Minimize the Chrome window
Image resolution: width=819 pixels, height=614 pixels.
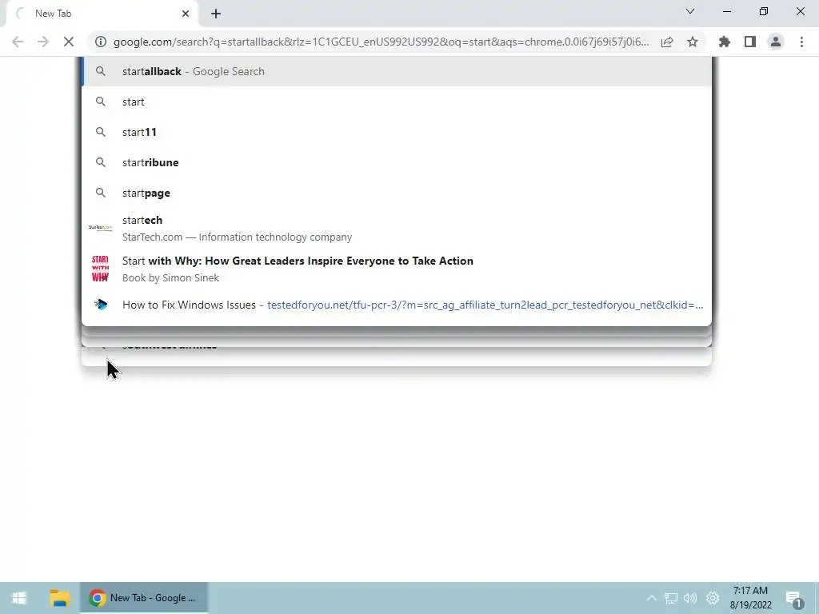point(726,11)
